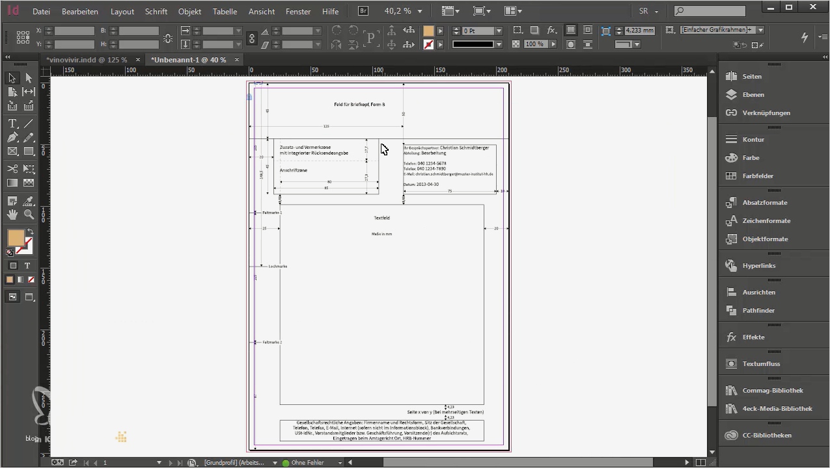The height and width of the screenshot is (468, 830).
Task: Select the Gradient swatch tool
Action: 12,183
